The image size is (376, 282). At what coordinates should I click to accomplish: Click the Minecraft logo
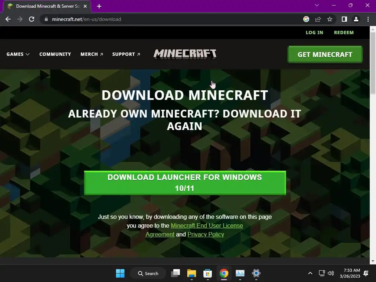[x=185, y=54]
